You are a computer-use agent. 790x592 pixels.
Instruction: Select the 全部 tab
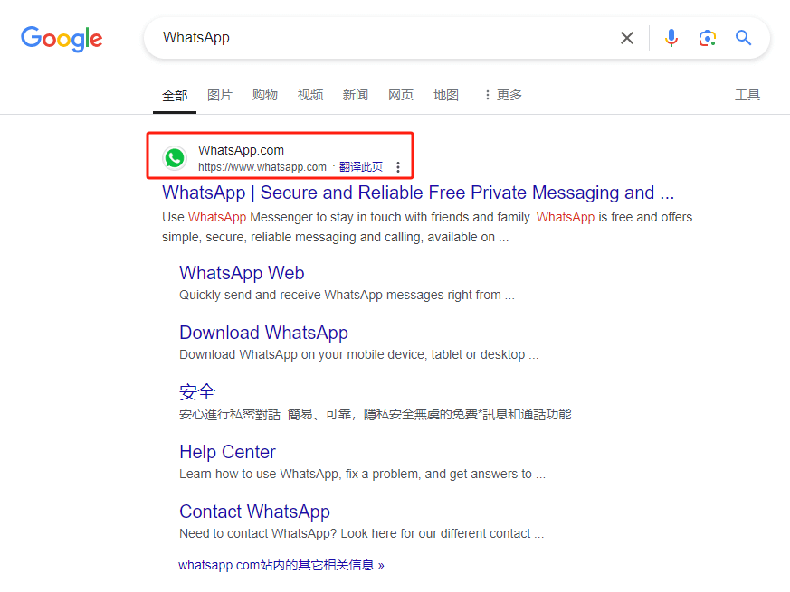[175, 96]
